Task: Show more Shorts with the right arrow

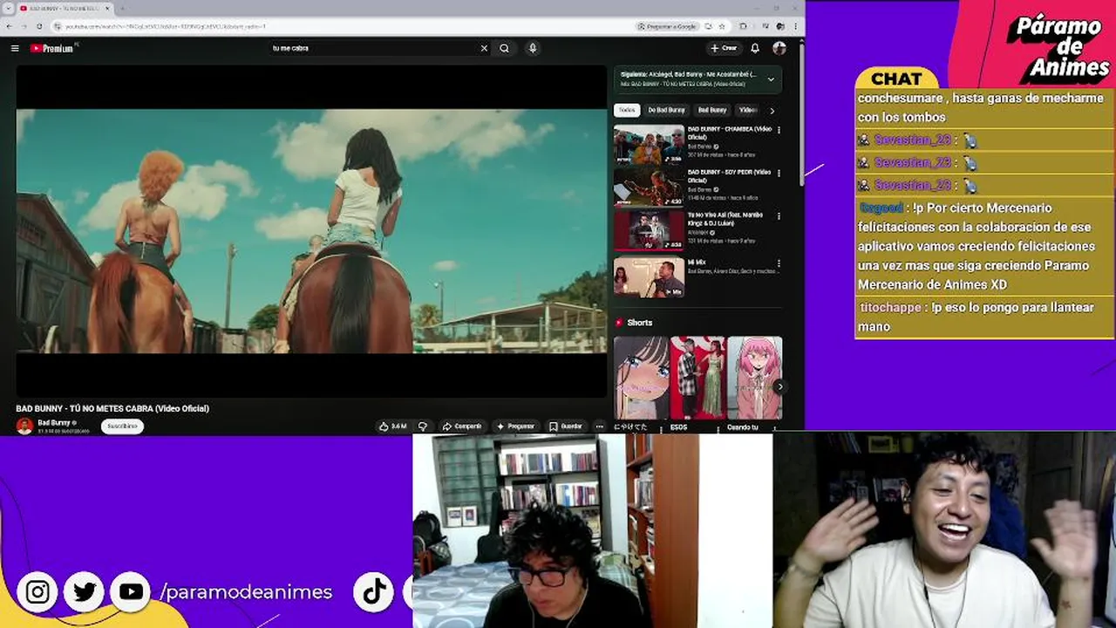Action: pyautogui.click(x=779, y=386)
